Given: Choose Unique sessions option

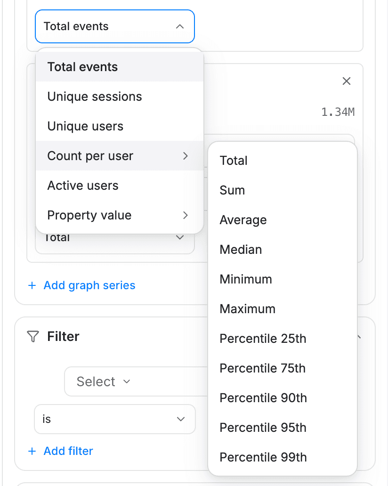Looking at the screenshot, I should pos(120,97).
